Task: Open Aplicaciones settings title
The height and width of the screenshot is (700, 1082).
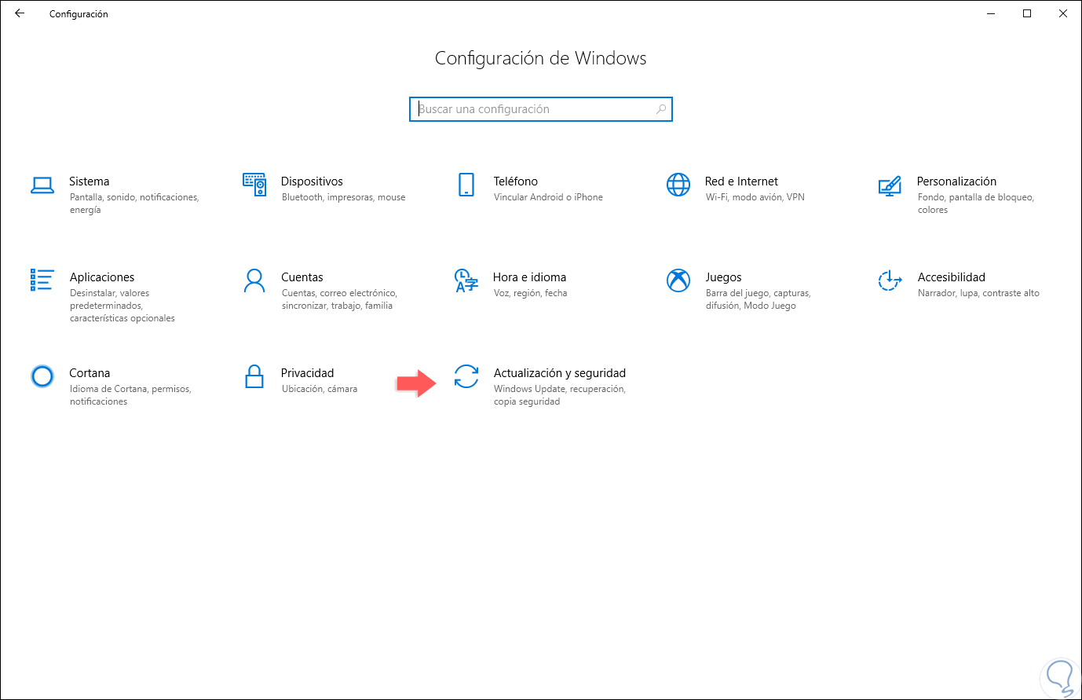Action: pyautogui.click(x=102, y=277)
